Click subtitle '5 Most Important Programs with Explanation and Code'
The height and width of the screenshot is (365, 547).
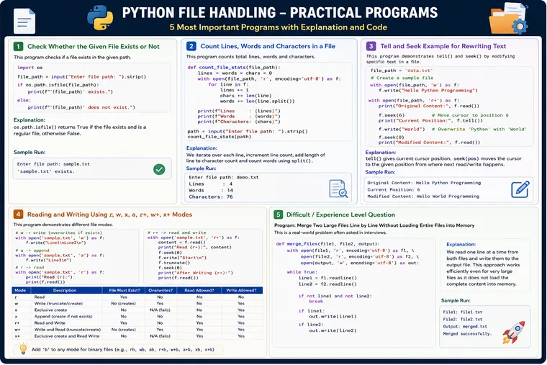[278, 27]
